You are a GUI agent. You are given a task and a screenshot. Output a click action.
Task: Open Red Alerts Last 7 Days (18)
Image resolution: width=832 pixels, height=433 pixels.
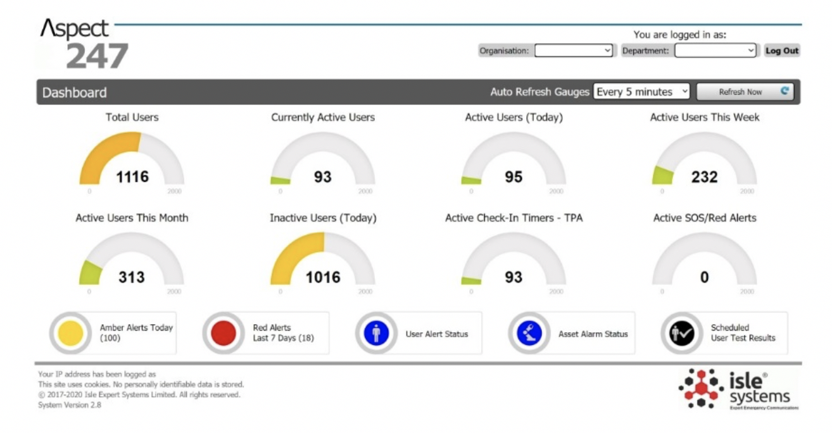[x=283, y=333]
